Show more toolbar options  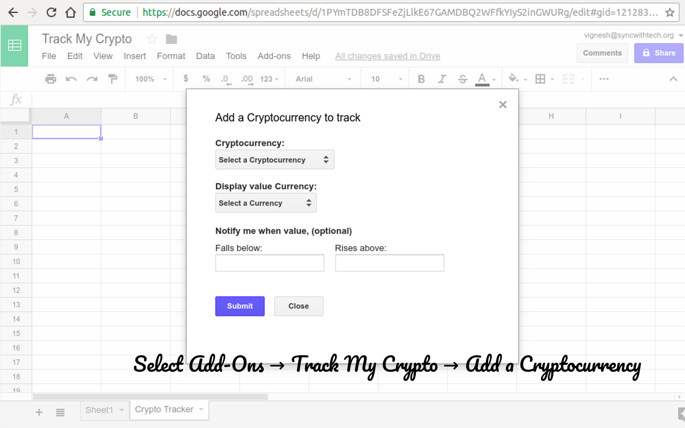(x=604, y=79)
